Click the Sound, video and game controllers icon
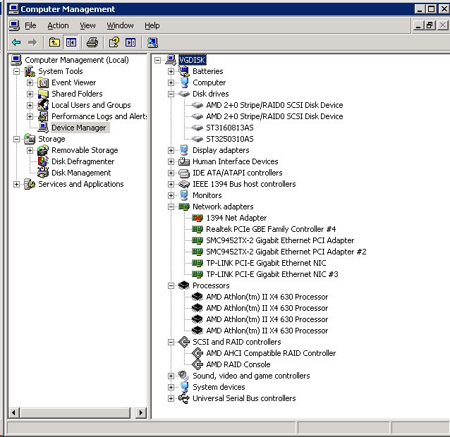The width and height of the screenshot is (450, 437). (x=184, y=376)
